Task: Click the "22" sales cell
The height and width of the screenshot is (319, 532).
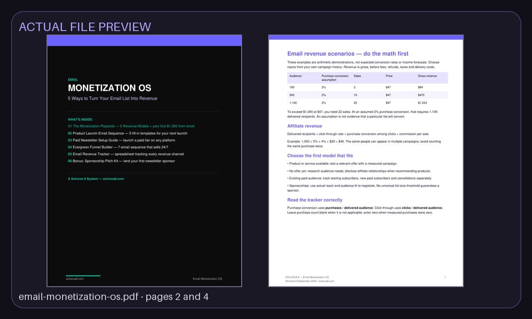Action: [355, 103]
